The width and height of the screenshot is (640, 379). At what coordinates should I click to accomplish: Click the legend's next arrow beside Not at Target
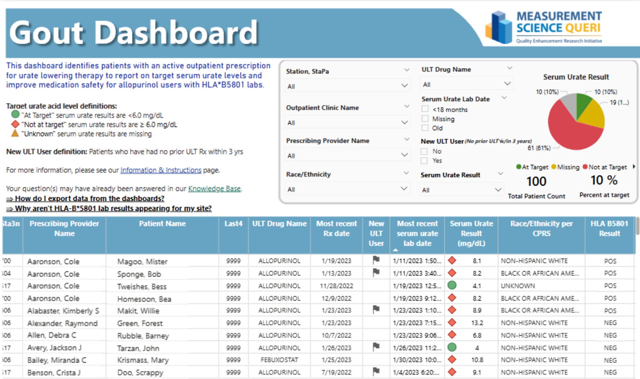click(634, 167)
